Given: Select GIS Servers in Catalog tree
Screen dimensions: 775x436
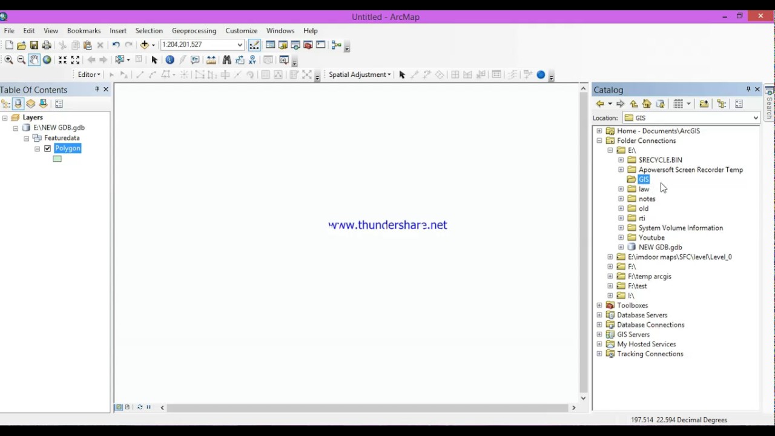Looking at the screenshot, I should tap(633, 334).
